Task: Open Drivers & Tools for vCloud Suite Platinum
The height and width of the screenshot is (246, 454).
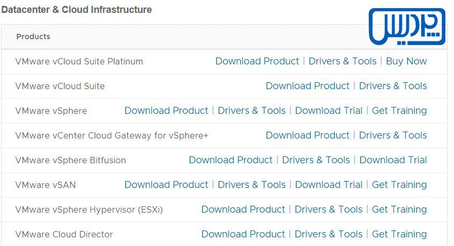Action: tap(342, 61)
